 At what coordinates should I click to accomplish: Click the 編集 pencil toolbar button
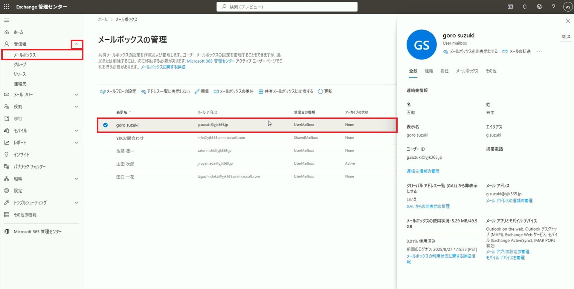point(202,91)
